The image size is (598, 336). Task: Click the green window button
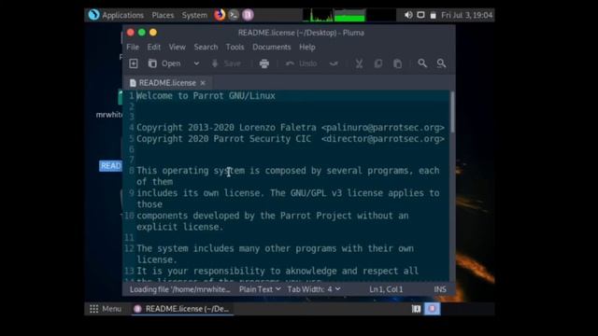142,33
